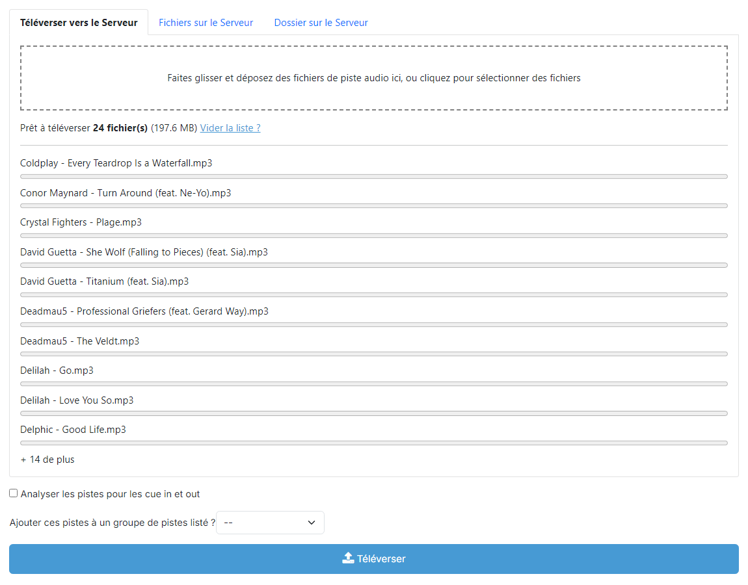Select Deadmau5 - Professional Griefers file
This screenshot has height=585, width=748.
pos(144,311)
